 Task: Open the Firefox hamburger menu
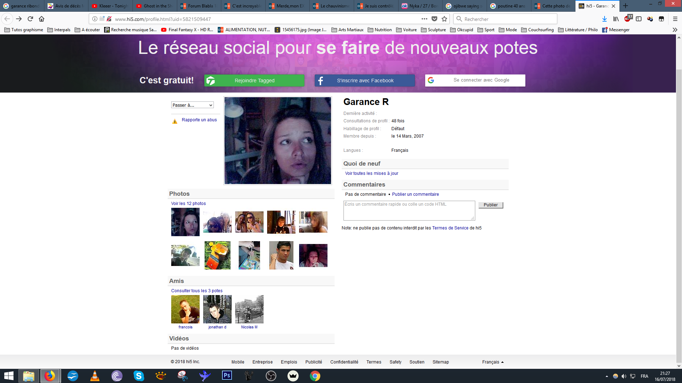[x=675, y=19]
